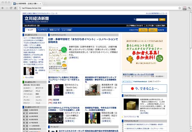The height and width of the screenshot is (132, 192).
Task: Open the wrench settings menu icon
Action: tap(189, 8)
